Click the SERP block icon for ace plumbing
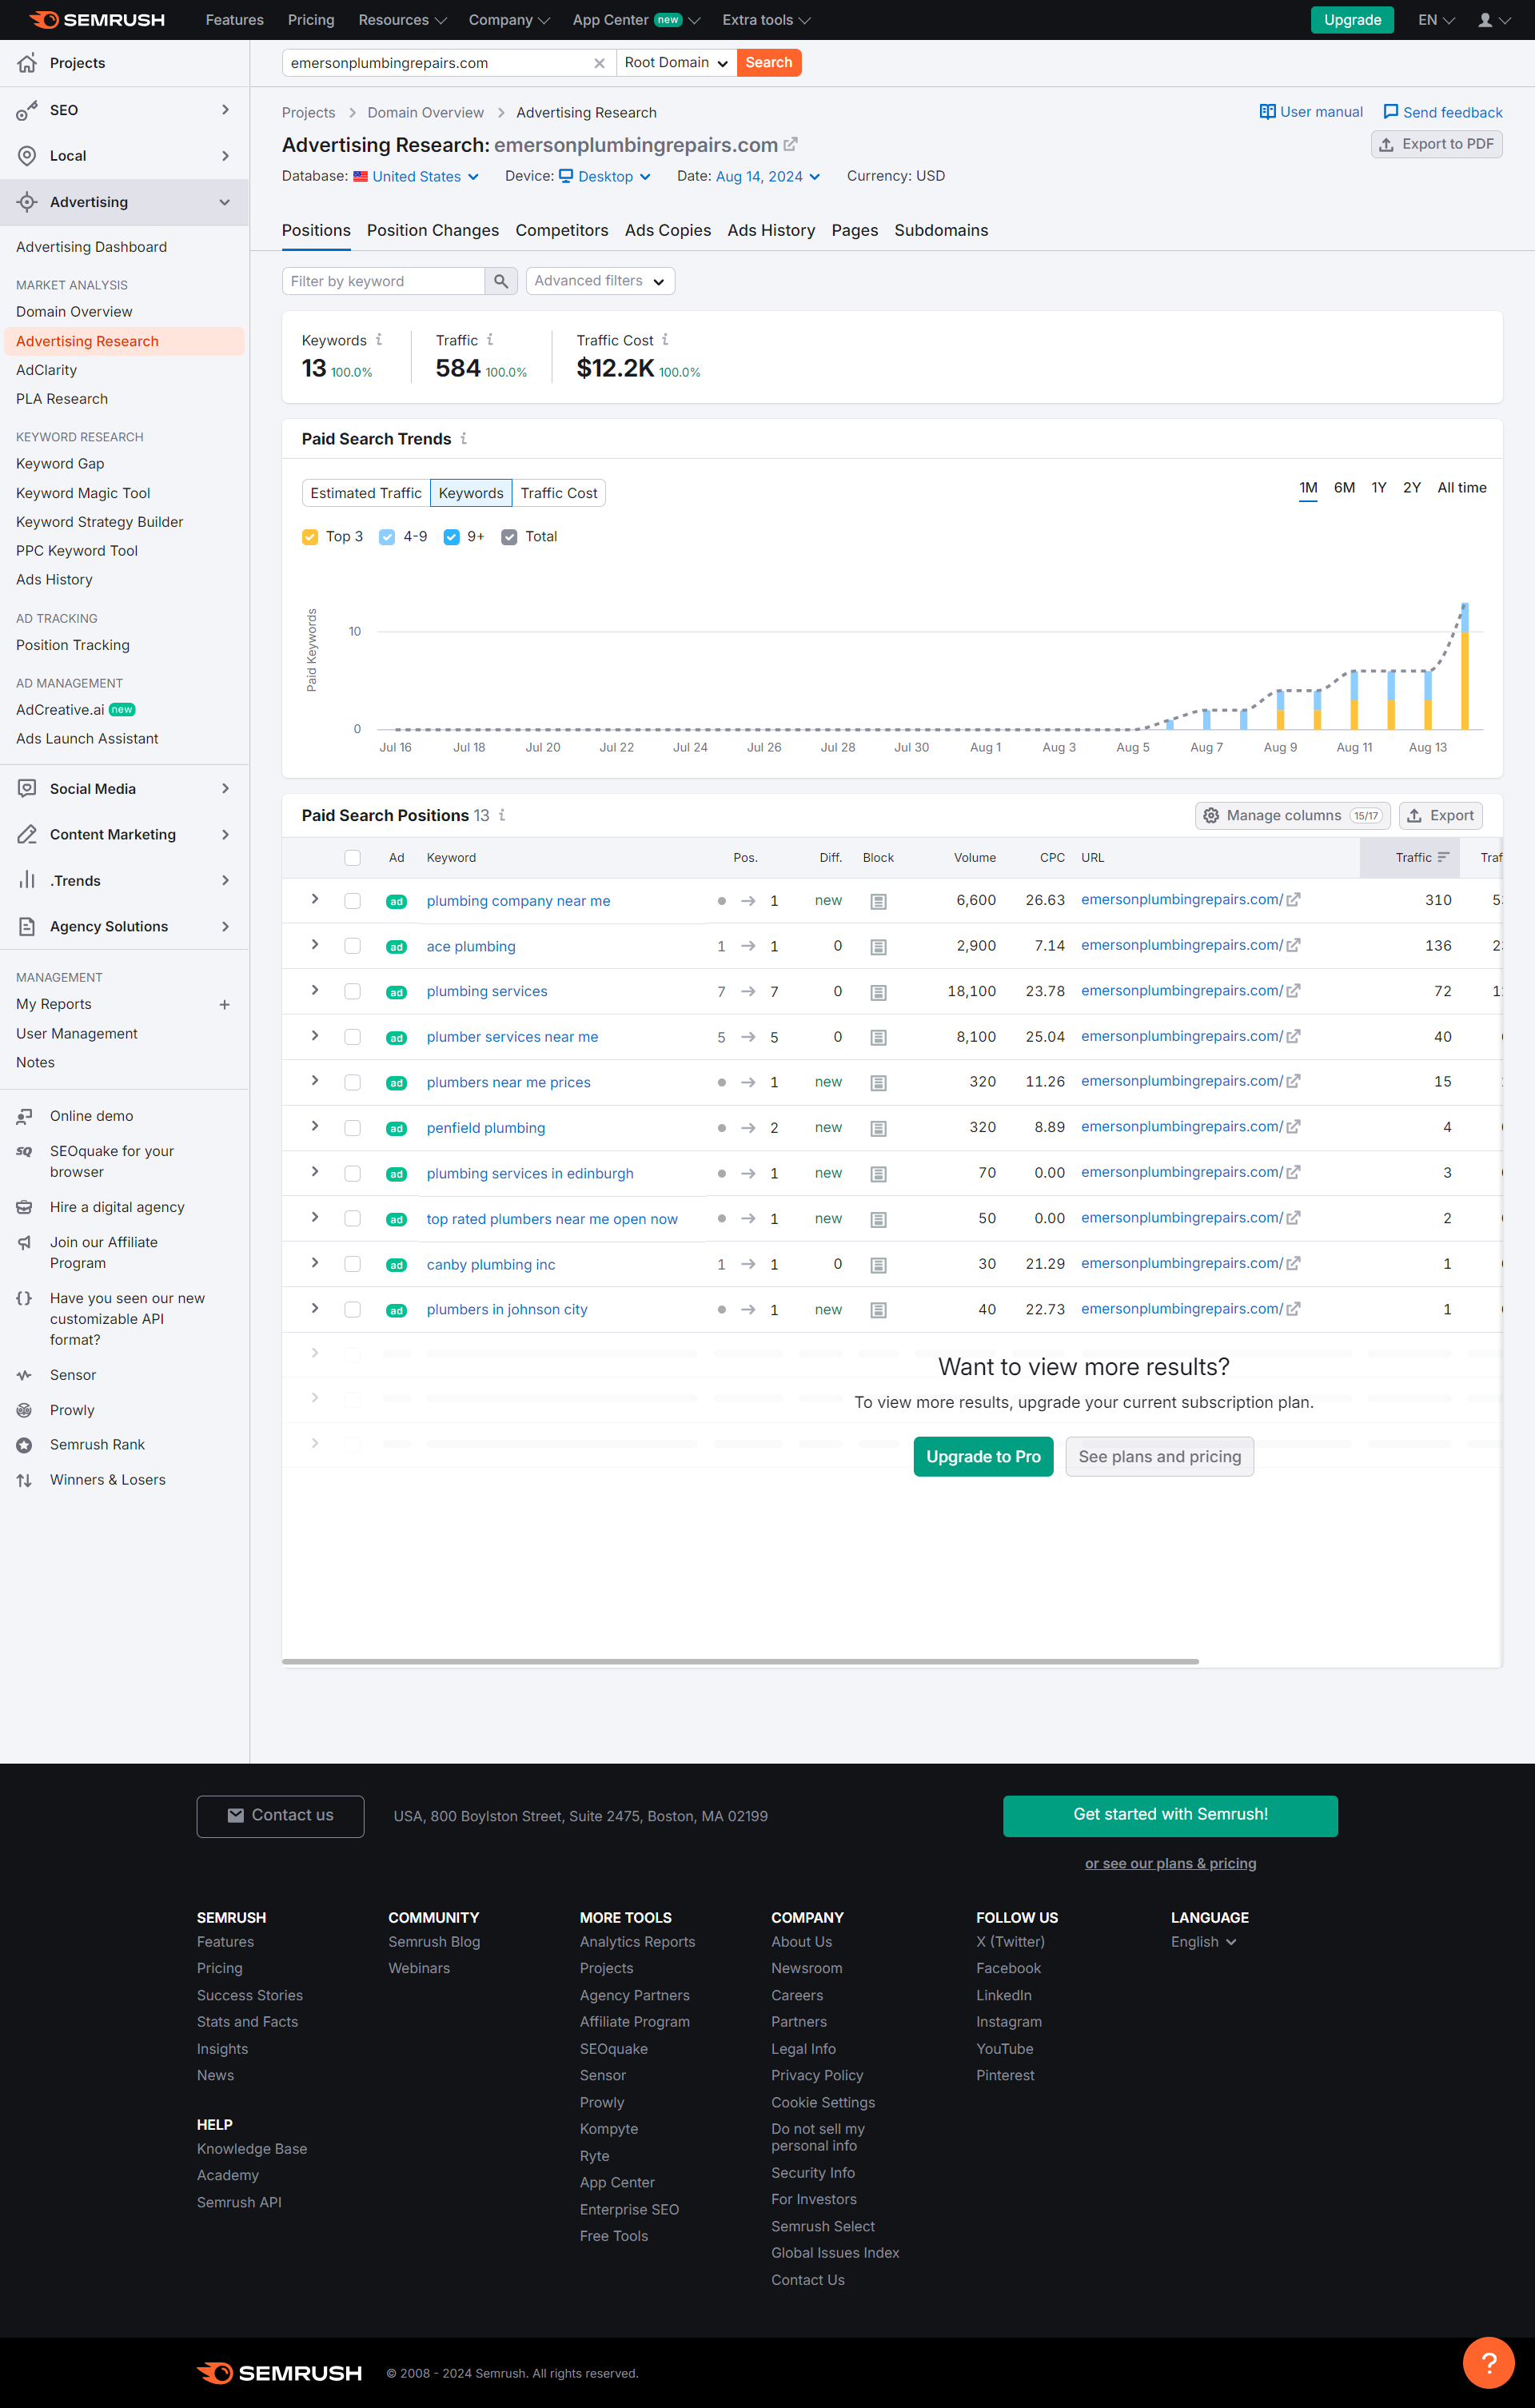 [x=878, y=947]
